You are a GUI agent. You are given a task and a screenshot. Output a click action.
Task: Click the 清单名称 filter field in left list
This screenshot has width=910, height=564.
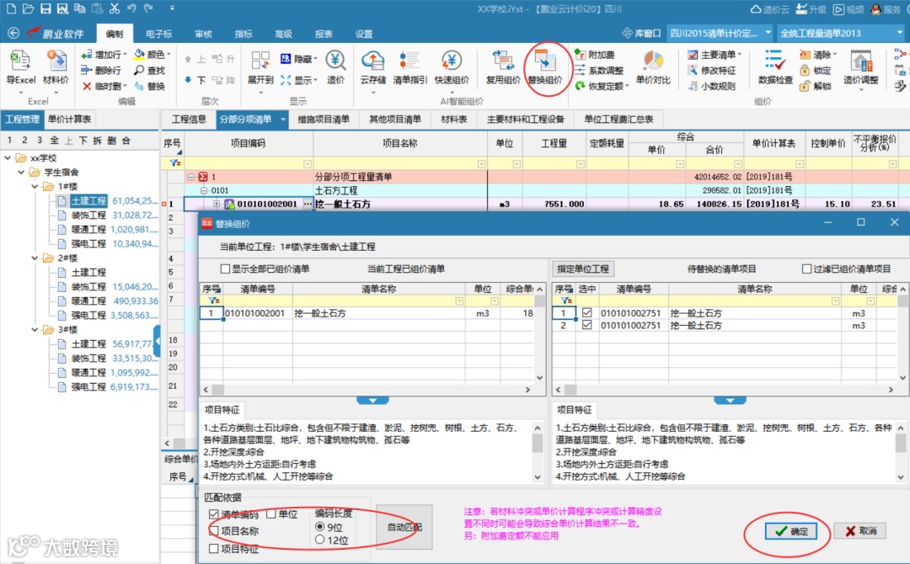[x=378, y=301]
